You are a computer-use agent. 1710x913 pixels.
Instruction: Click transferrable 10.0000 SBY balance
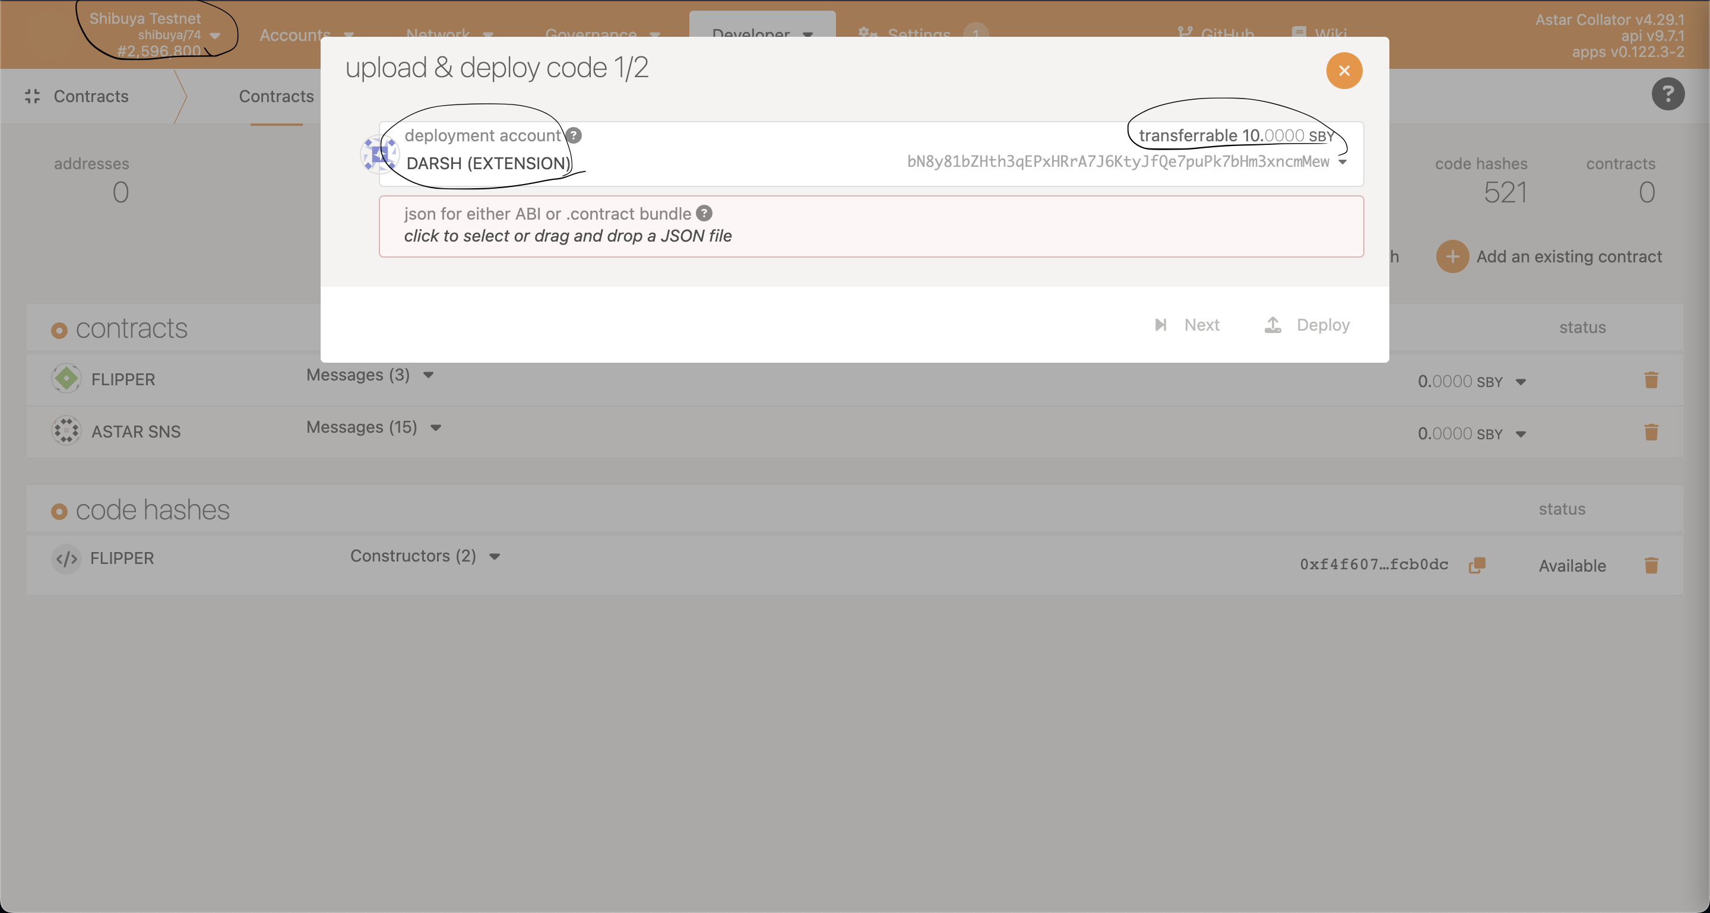pos(1236,136)
